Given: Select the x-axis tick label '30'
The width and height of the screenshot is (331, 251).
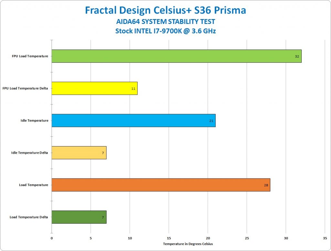Looking at the screenshot, I should tap(286, 238).
